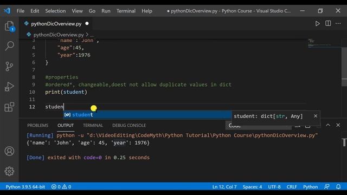Go to line via Ln 12, Col 7
Viewport: 347px width, 195px height.
(224, 186)
